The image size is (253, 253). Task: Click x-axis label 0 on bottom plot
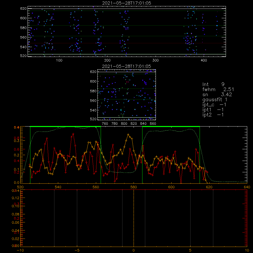[134, 250]
